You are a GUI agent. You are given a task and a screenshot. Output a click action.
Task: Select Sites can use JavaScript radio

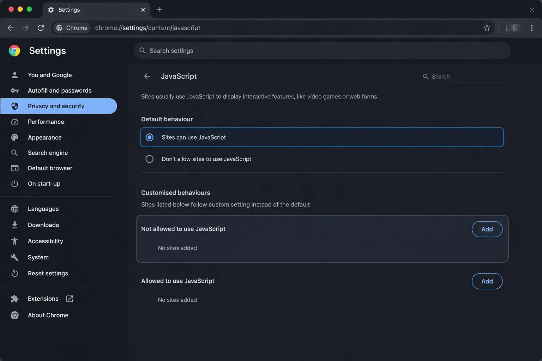tap(150, 137)
